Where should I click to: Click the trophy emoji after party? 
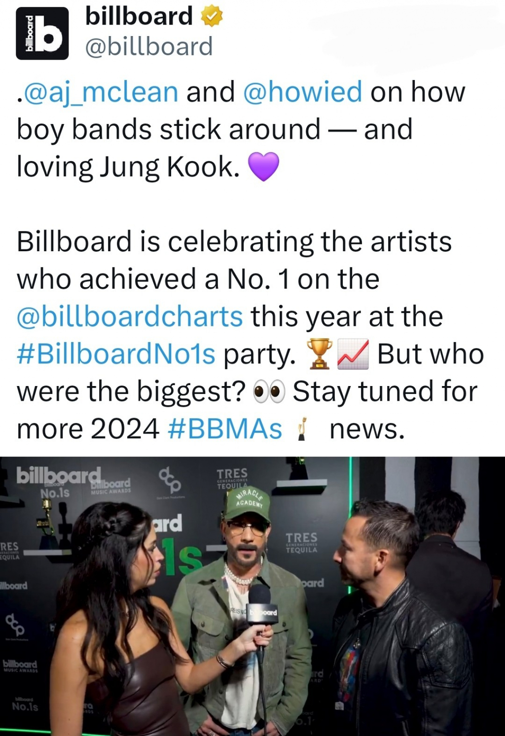319,354
